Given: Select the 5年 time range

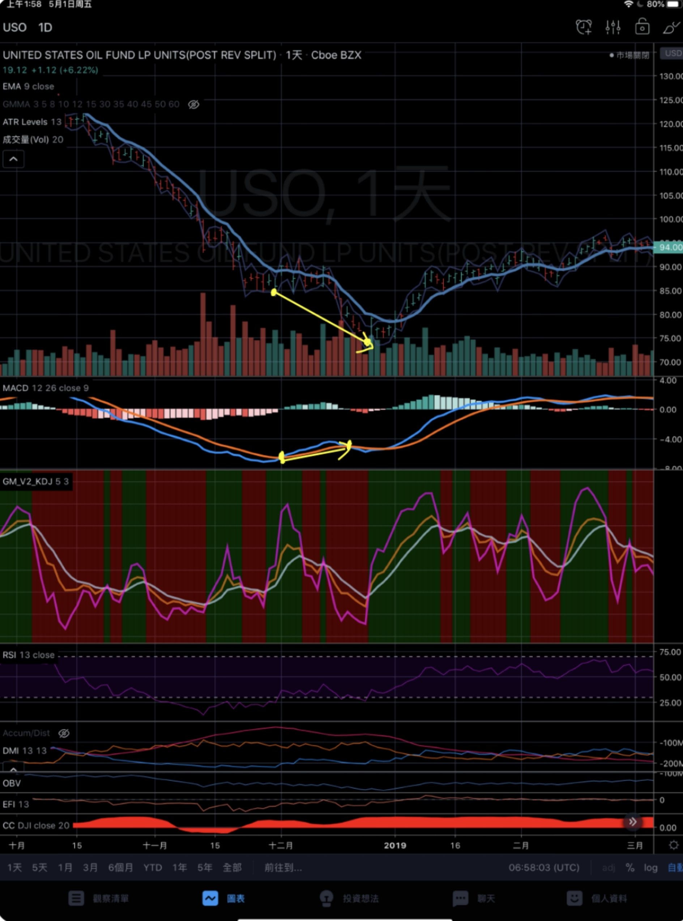Looking at the screenshot, I should click(205, 867).
